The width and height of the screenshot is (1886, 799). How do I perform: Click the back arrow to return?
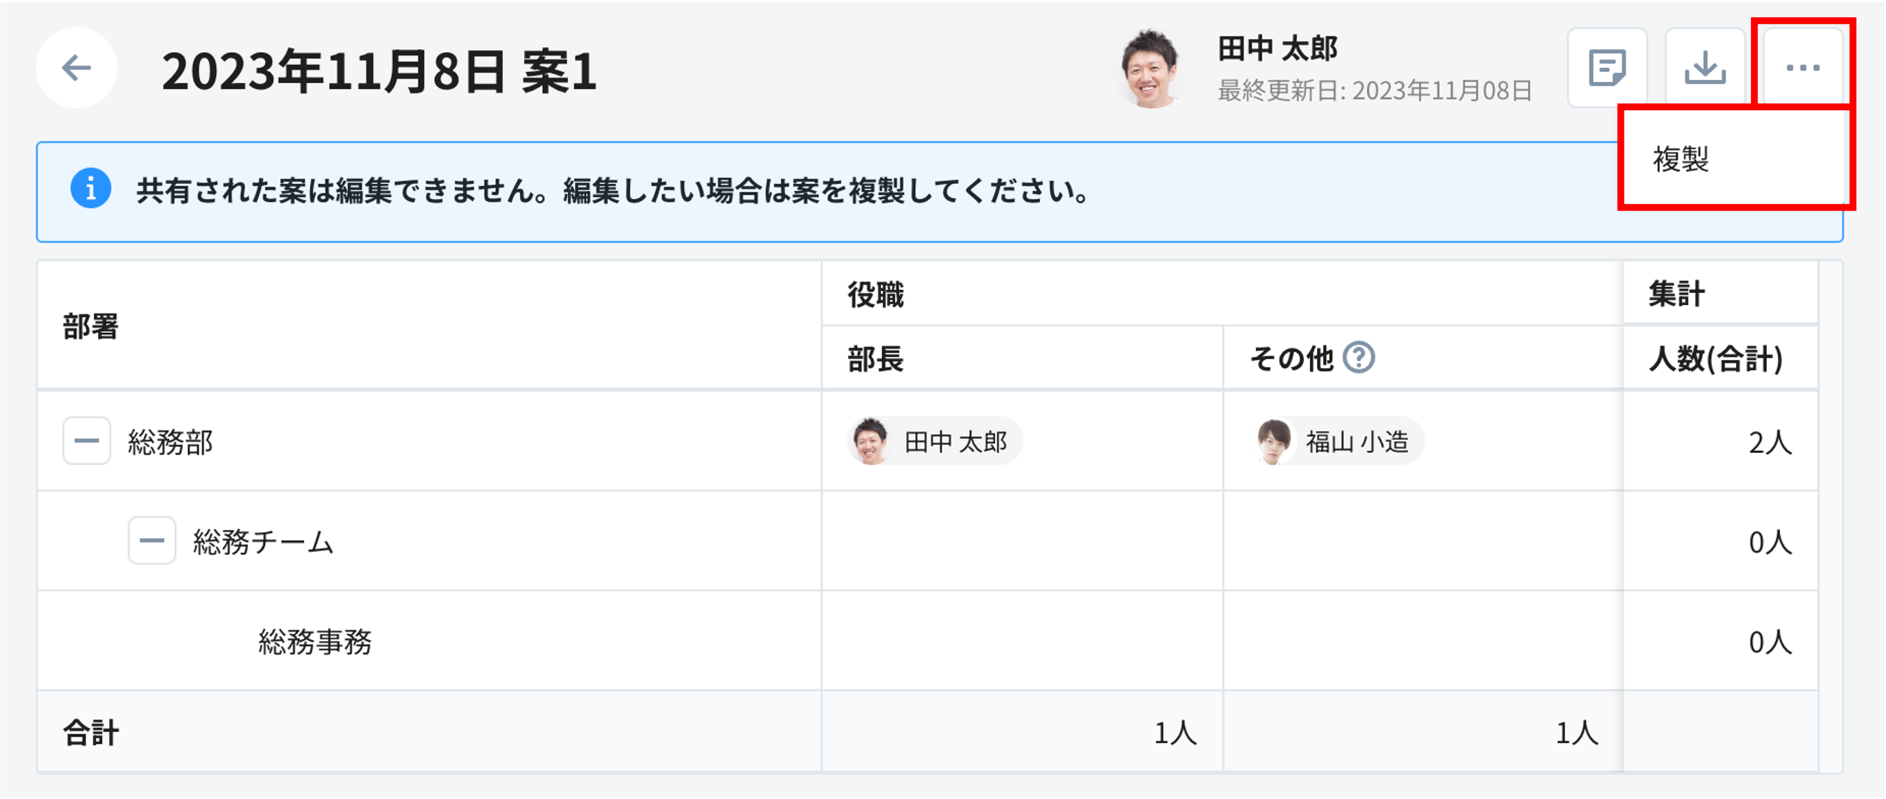point(75,67)
